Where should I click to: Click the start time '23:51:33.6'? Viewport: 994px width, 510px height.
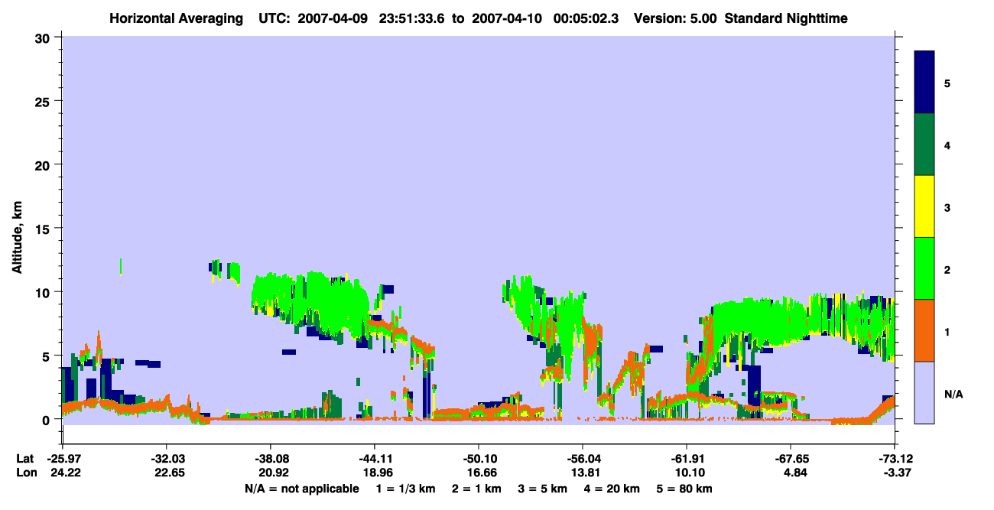click(412, 18)
